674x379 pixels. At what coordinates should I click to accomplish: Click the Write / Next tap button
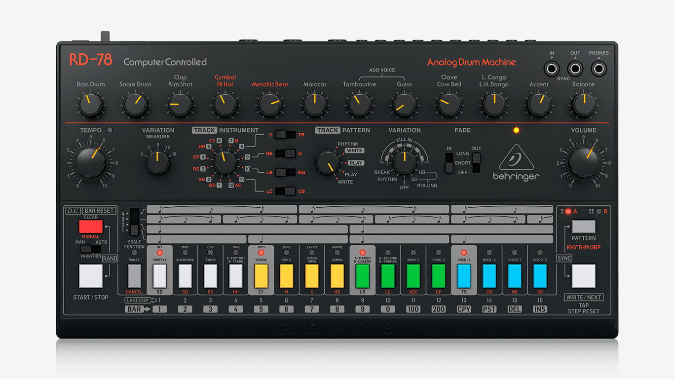(x=584, y=276)
